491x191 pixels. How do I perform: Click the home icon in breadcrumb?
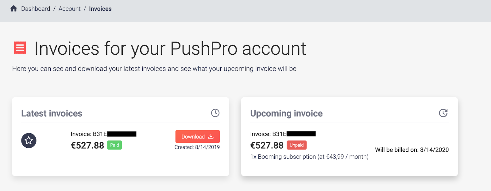[x=14, y=9]
